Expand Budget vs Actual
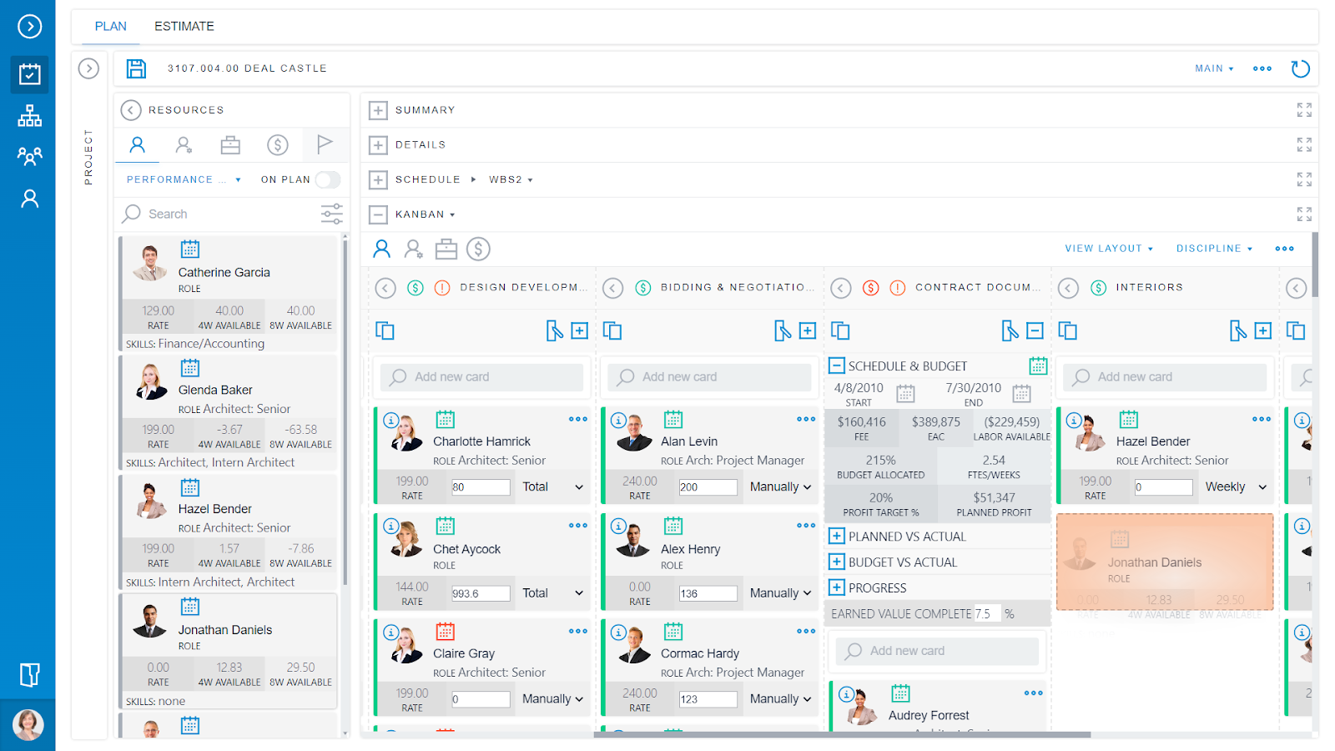The width and height of the screenshot is (1335, 751). tap(836, 562)
